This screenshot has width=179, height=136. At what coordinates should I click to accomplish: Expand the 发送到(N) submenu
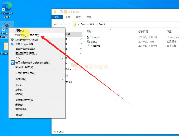pos(37,79)
